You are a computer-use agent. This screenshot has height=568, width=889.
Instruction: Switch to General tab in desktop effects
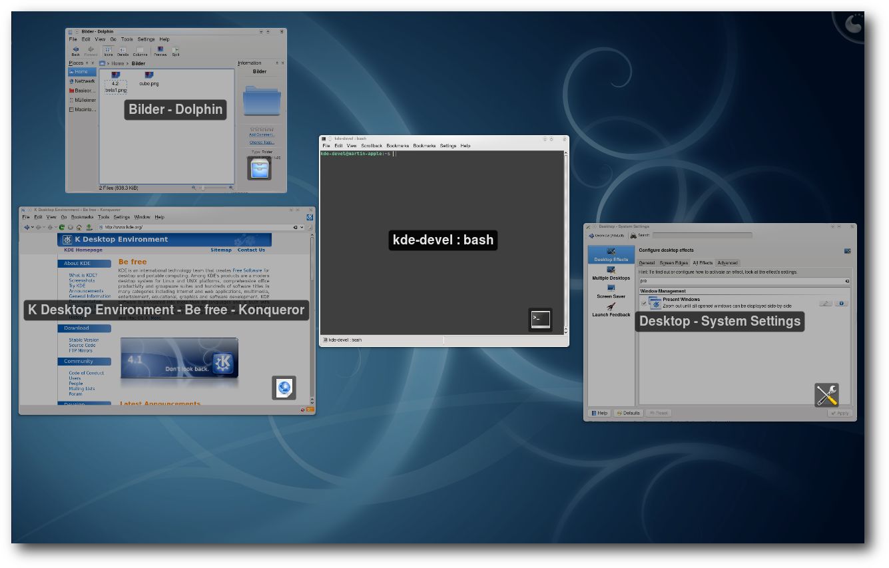click(x=647, y=263)
